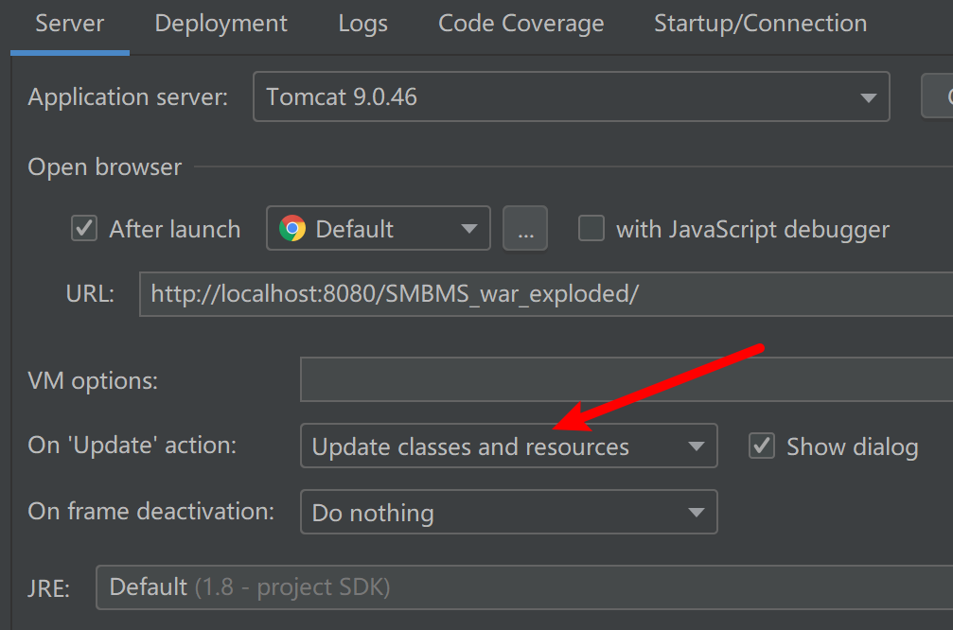Switch to the Server tab
This screenshot has width=953, height=630.
click(69, 25)
